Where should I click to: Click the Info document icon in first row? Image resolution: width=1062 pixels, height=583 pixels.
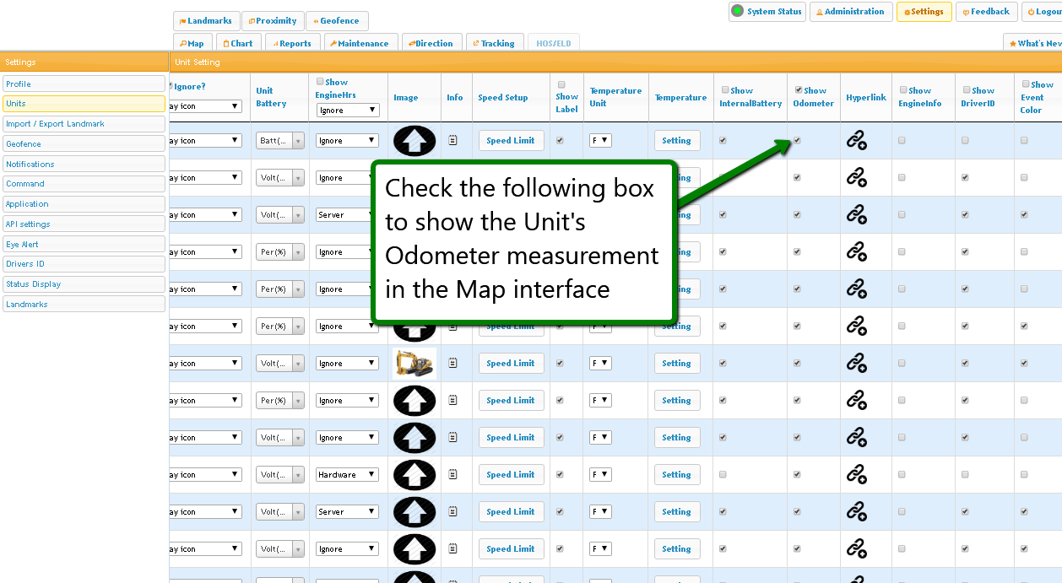453,141
